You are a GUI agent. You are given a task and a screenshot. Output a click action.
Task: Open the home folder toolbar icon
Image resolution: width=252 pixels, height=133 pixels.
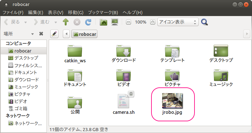pos(103,22)
